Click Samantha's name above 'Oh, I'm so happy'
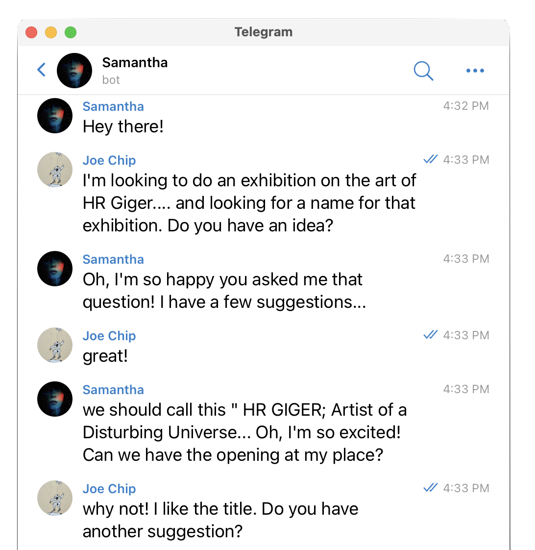 pyautogui.click(x=113, y=259)
